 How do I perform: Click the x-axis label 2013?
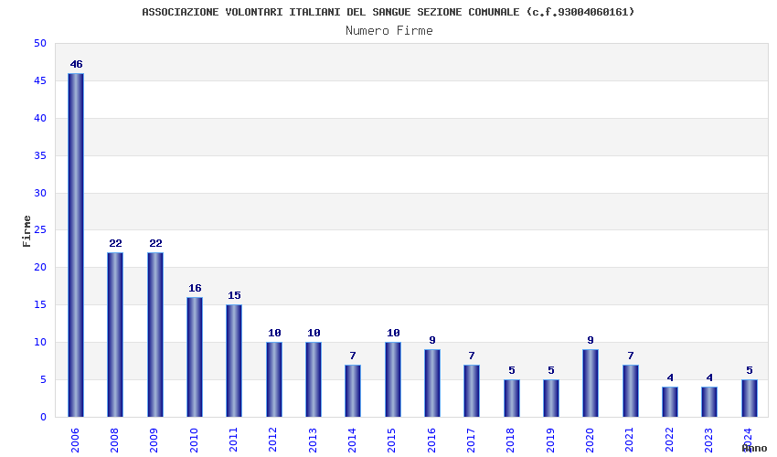(313, 441)
